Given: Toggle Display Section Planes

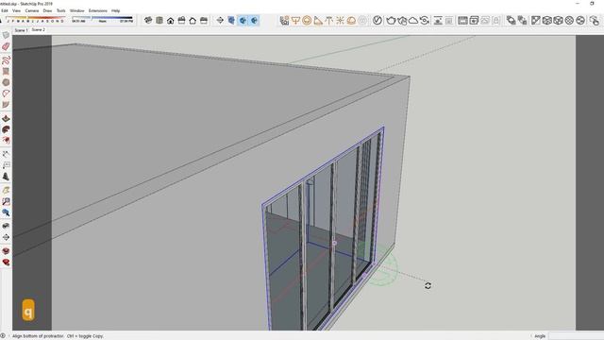Looking at the screenshot, I should point(231,20).
